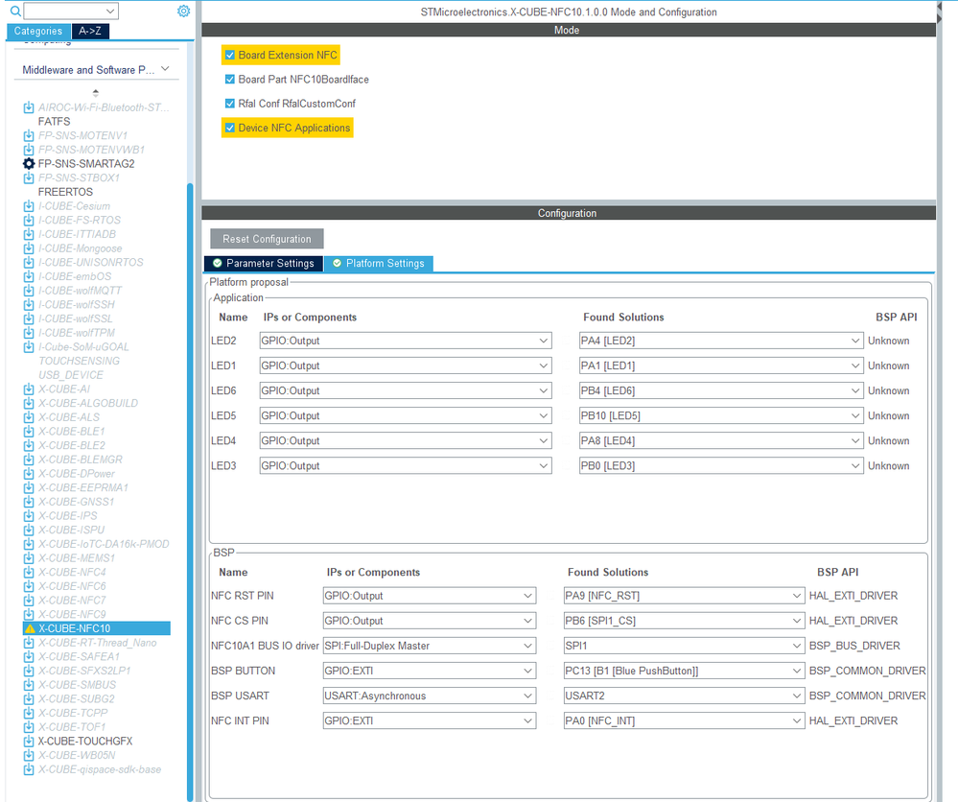Viewport: 958px width, 802px height.
Task: Open the search field dropdown
Action: [110, 11]
